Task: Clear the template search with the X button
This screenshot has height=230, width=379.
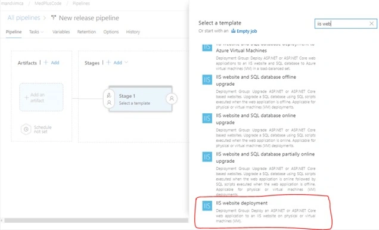Action: coord(371,23)
